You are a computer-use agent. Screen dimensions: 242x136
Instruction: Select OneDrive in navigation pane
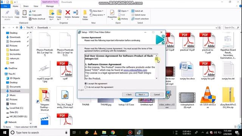(x=12, y=68)
